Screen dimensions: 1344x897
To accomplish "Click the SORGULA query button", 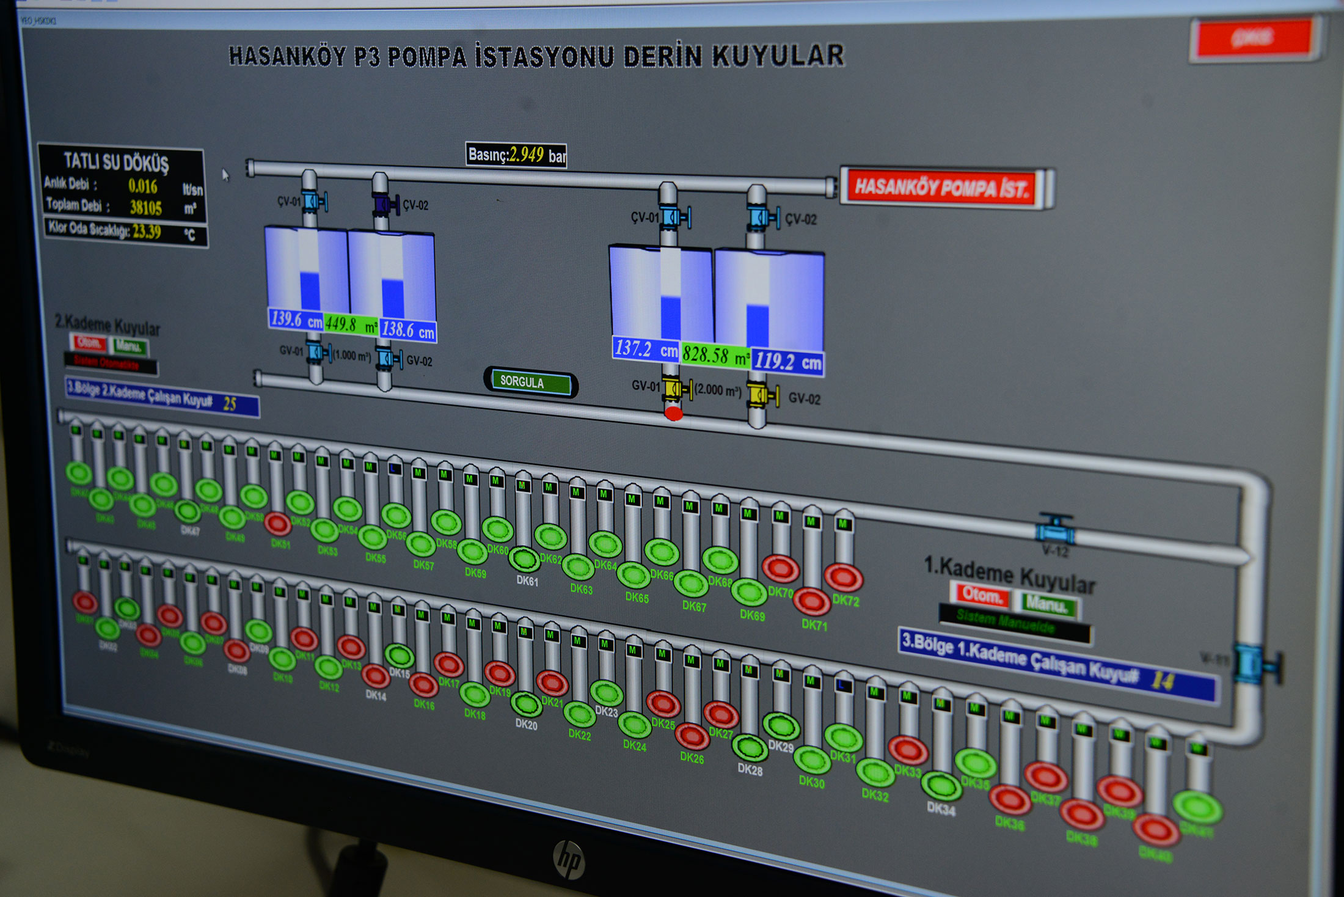I will 530,383.
